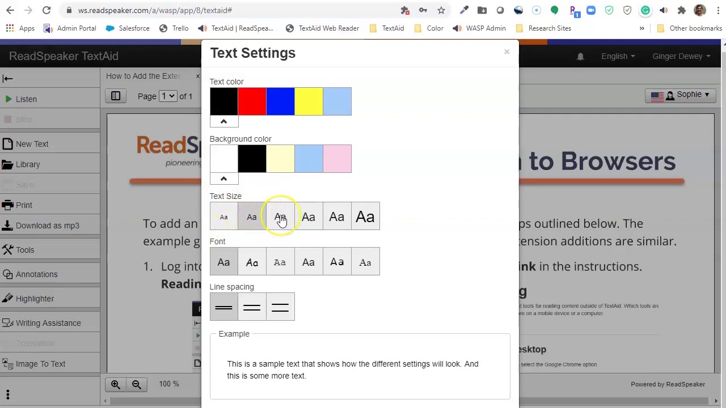Choose the fourth font sample
The width and height of the screenshot is (726, 408).
click(x=309, y=262)
